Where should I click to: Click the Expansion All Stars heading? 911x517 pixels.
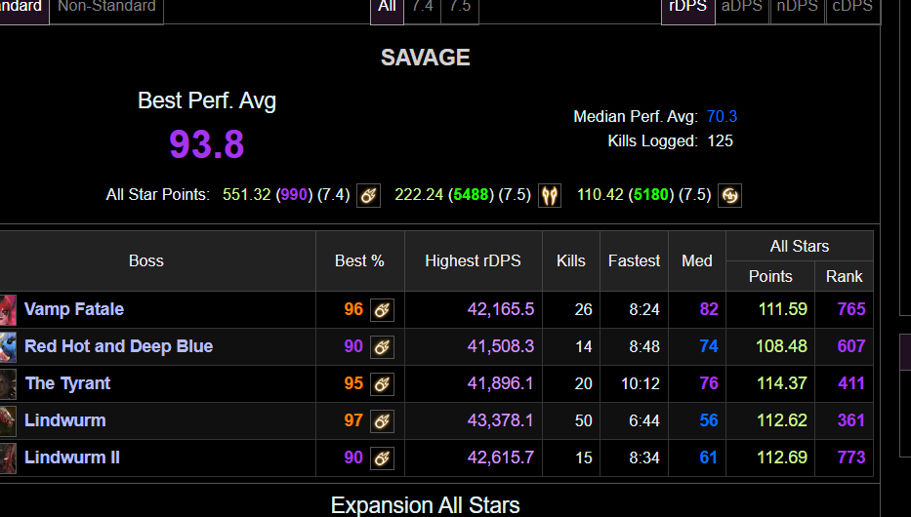coord(426,505)
